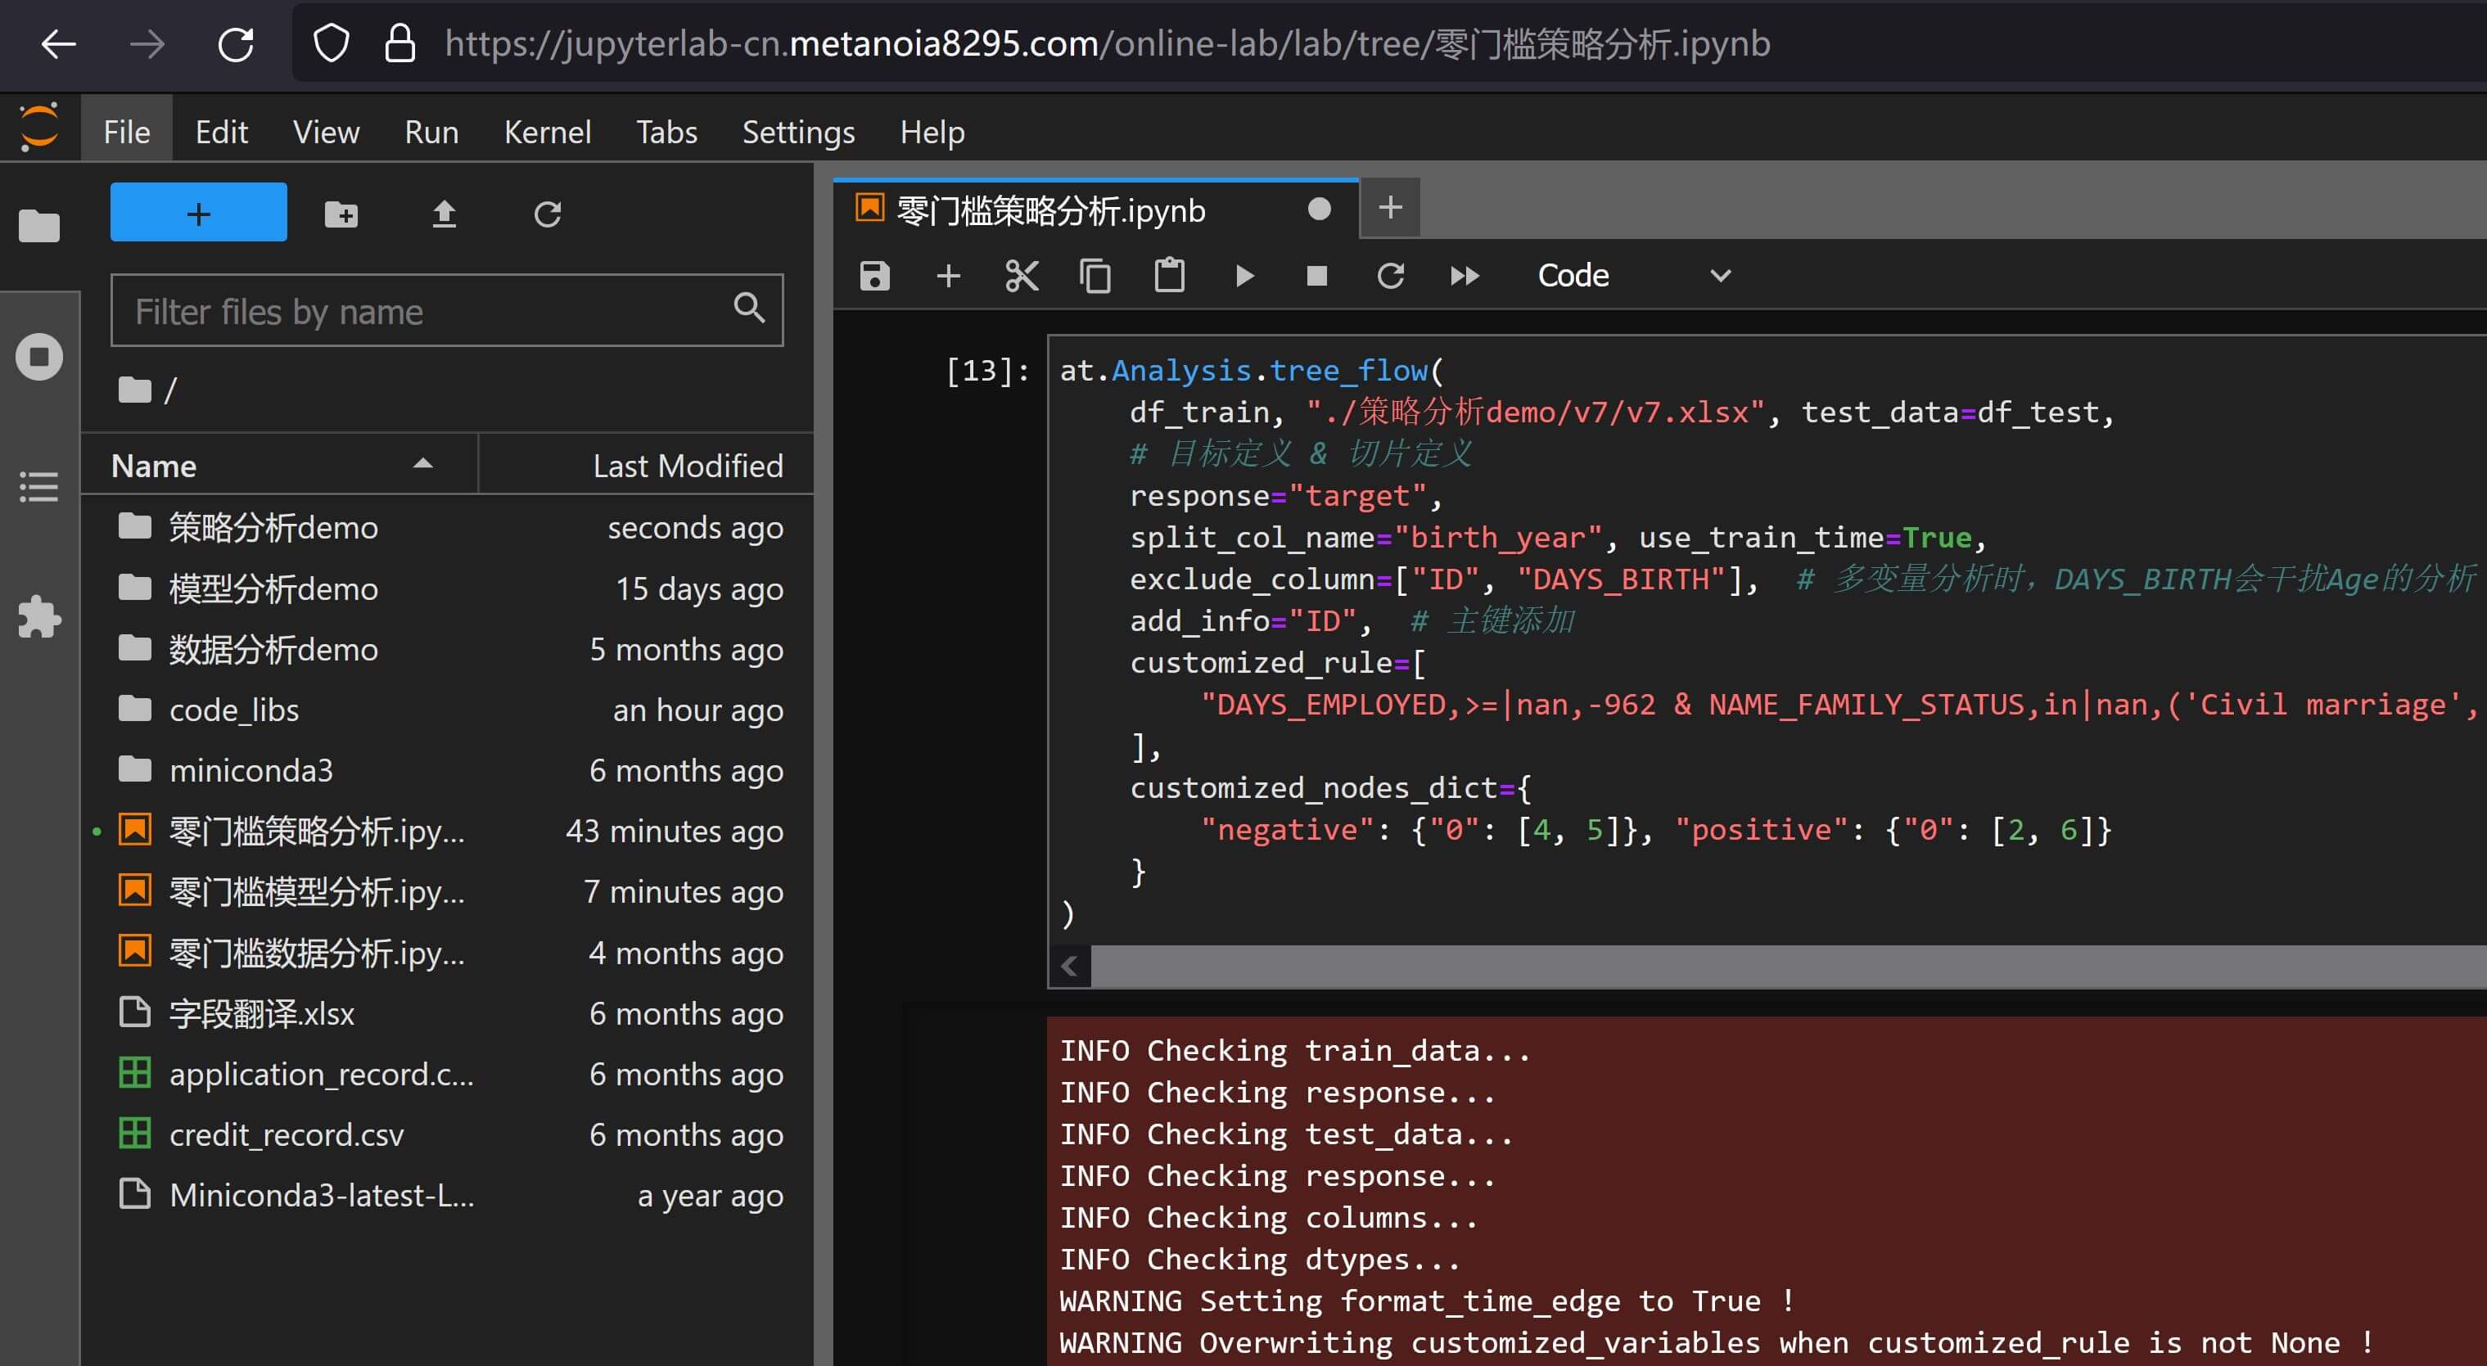Create a new folder in file browser

[x=341, y=214]
